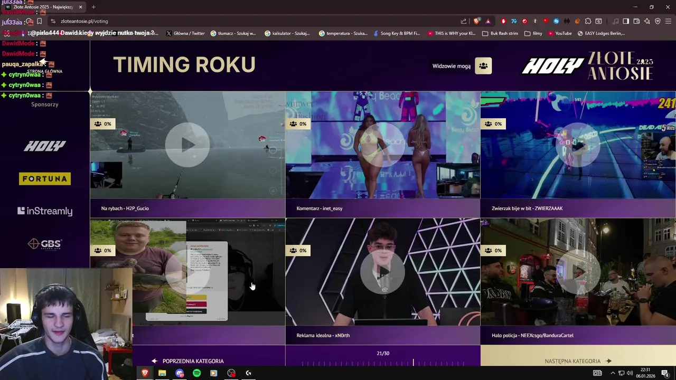Expand the Buk flash strim bookmark folder
This screenshot has height=380, width=676.
(x=500, y=33)
